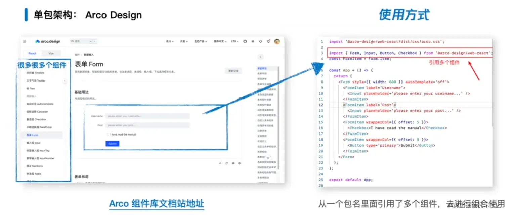Click the small floating icon over the anchor list
The width and height of the screenshot is (508, 215).
(268, 158)
